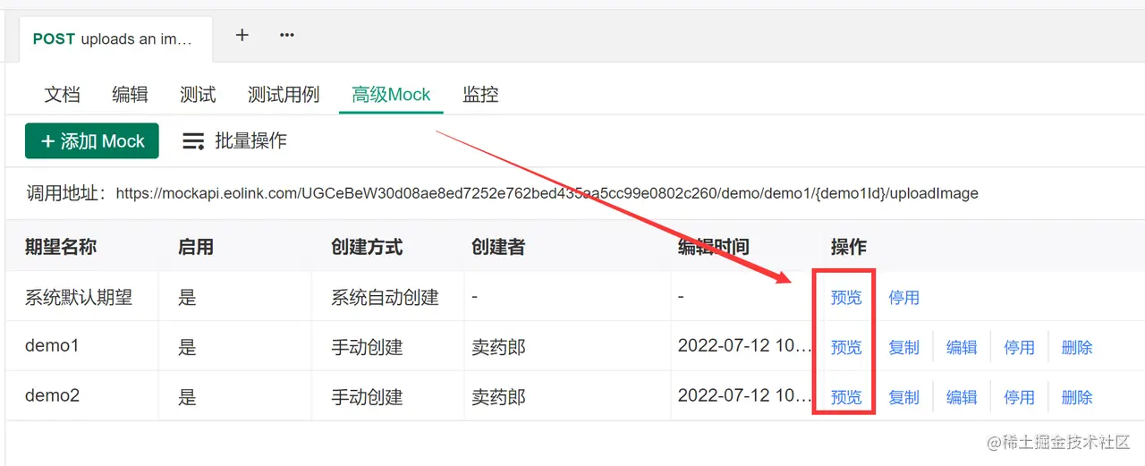
Task: Preview the 系统默认期望 mock
Action: [x=846, y=297]
